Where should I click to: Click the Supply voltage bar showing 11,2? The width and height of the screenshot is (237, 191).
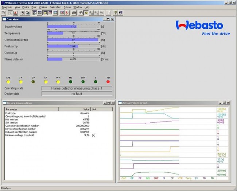[x=73, y=27]
